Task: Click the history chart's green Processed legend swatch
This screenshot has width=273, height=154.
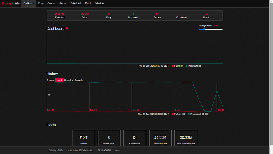Action: click(x=189, y=114)
